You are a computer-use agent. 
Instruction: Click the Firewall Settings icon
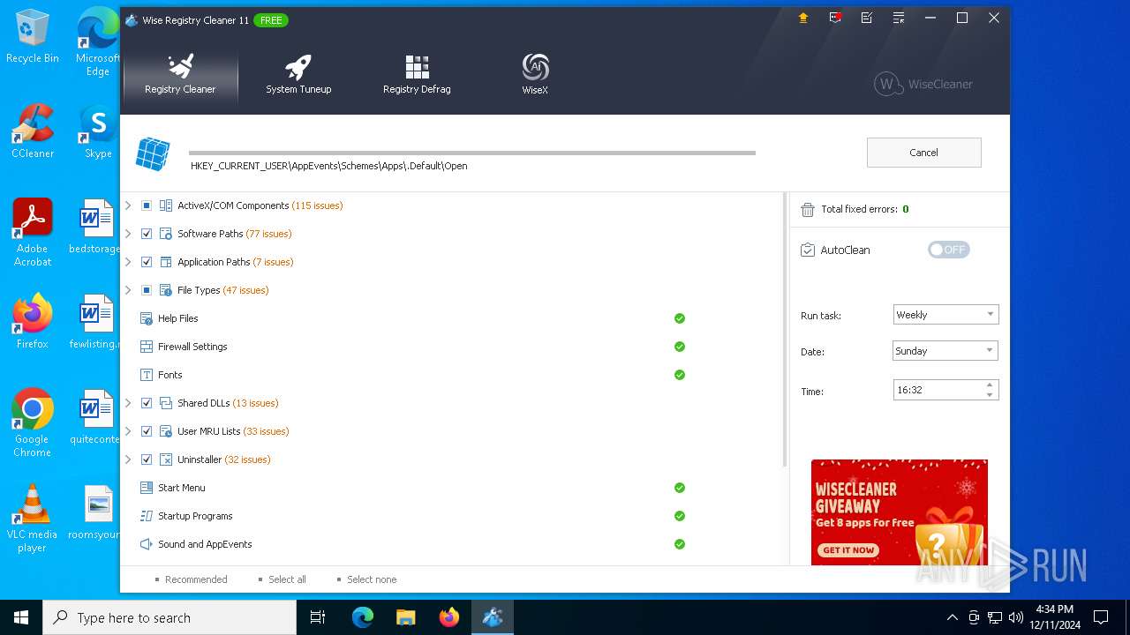click(147, 347)
